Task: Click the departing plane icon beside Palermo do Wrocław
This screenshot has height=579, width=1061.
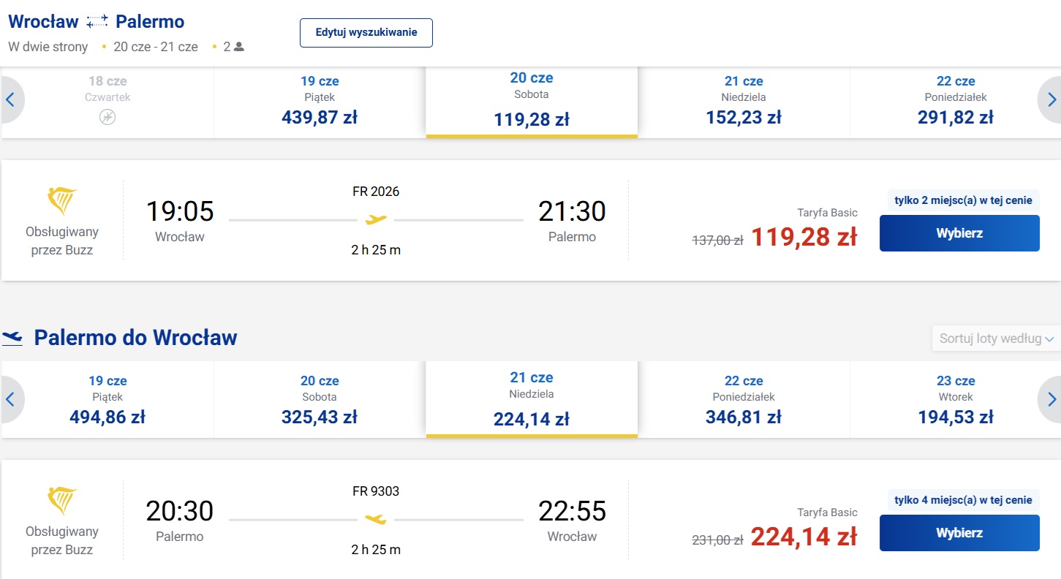Action: (12, 337)
